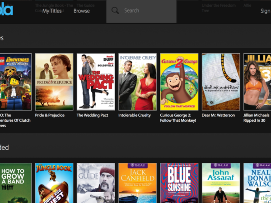This screenshot has height=203, width=271.
Task: Click the Jillian Michaels Ripped In 30 title
Action: tap(256, 118)
